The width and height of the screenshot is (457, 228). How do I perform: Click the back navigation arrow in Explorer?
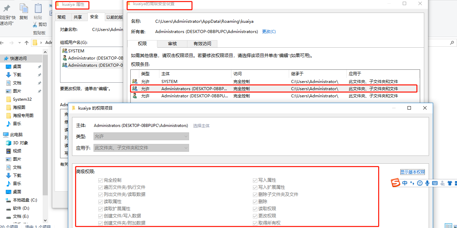(3, 42)
